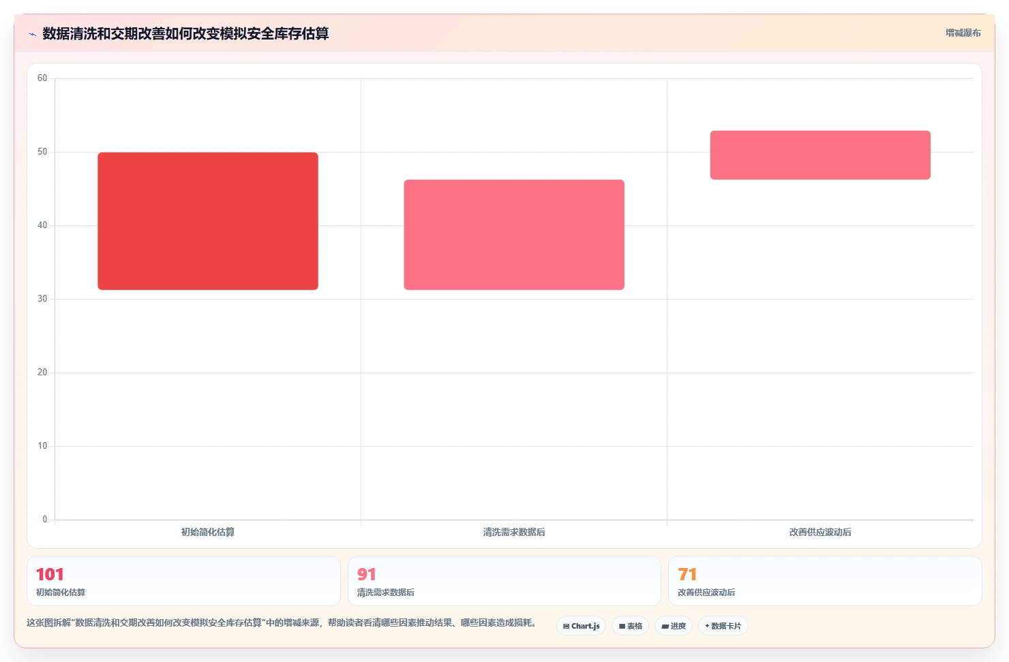Open the data card showing 71
Viewport: 1009px width, 662px height.
point(825,581)
